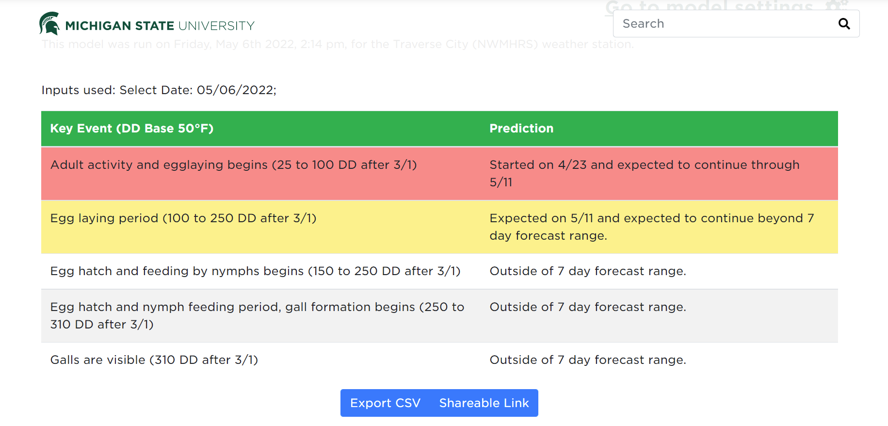Click the search magnifier icon
The height and width of the screenshot is (426, 888).
(844, 23)
